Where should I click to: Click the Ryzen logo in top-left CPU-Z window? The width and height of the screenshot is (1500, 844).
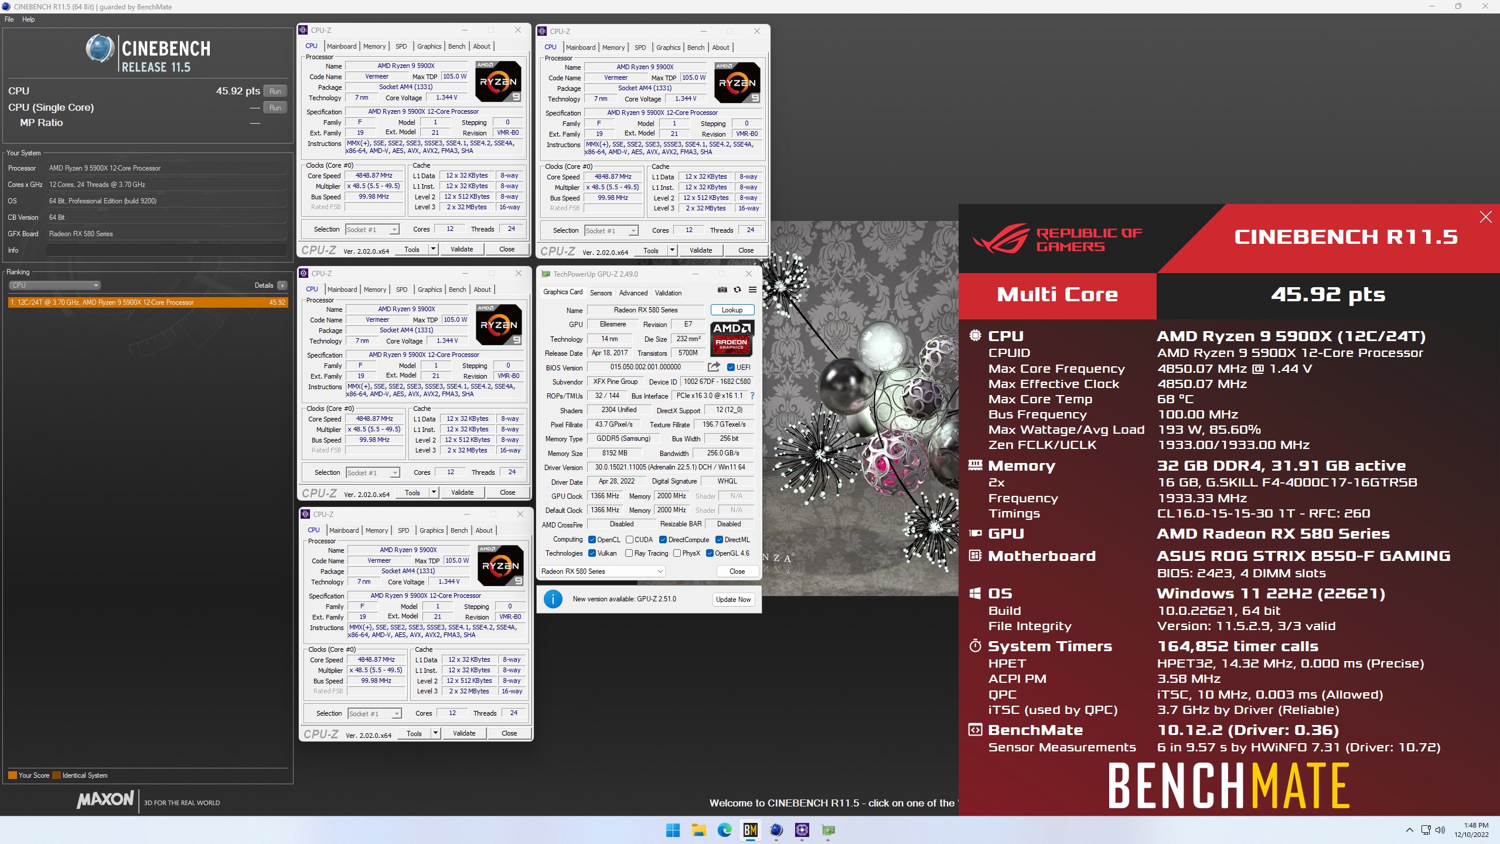point(499,81)
